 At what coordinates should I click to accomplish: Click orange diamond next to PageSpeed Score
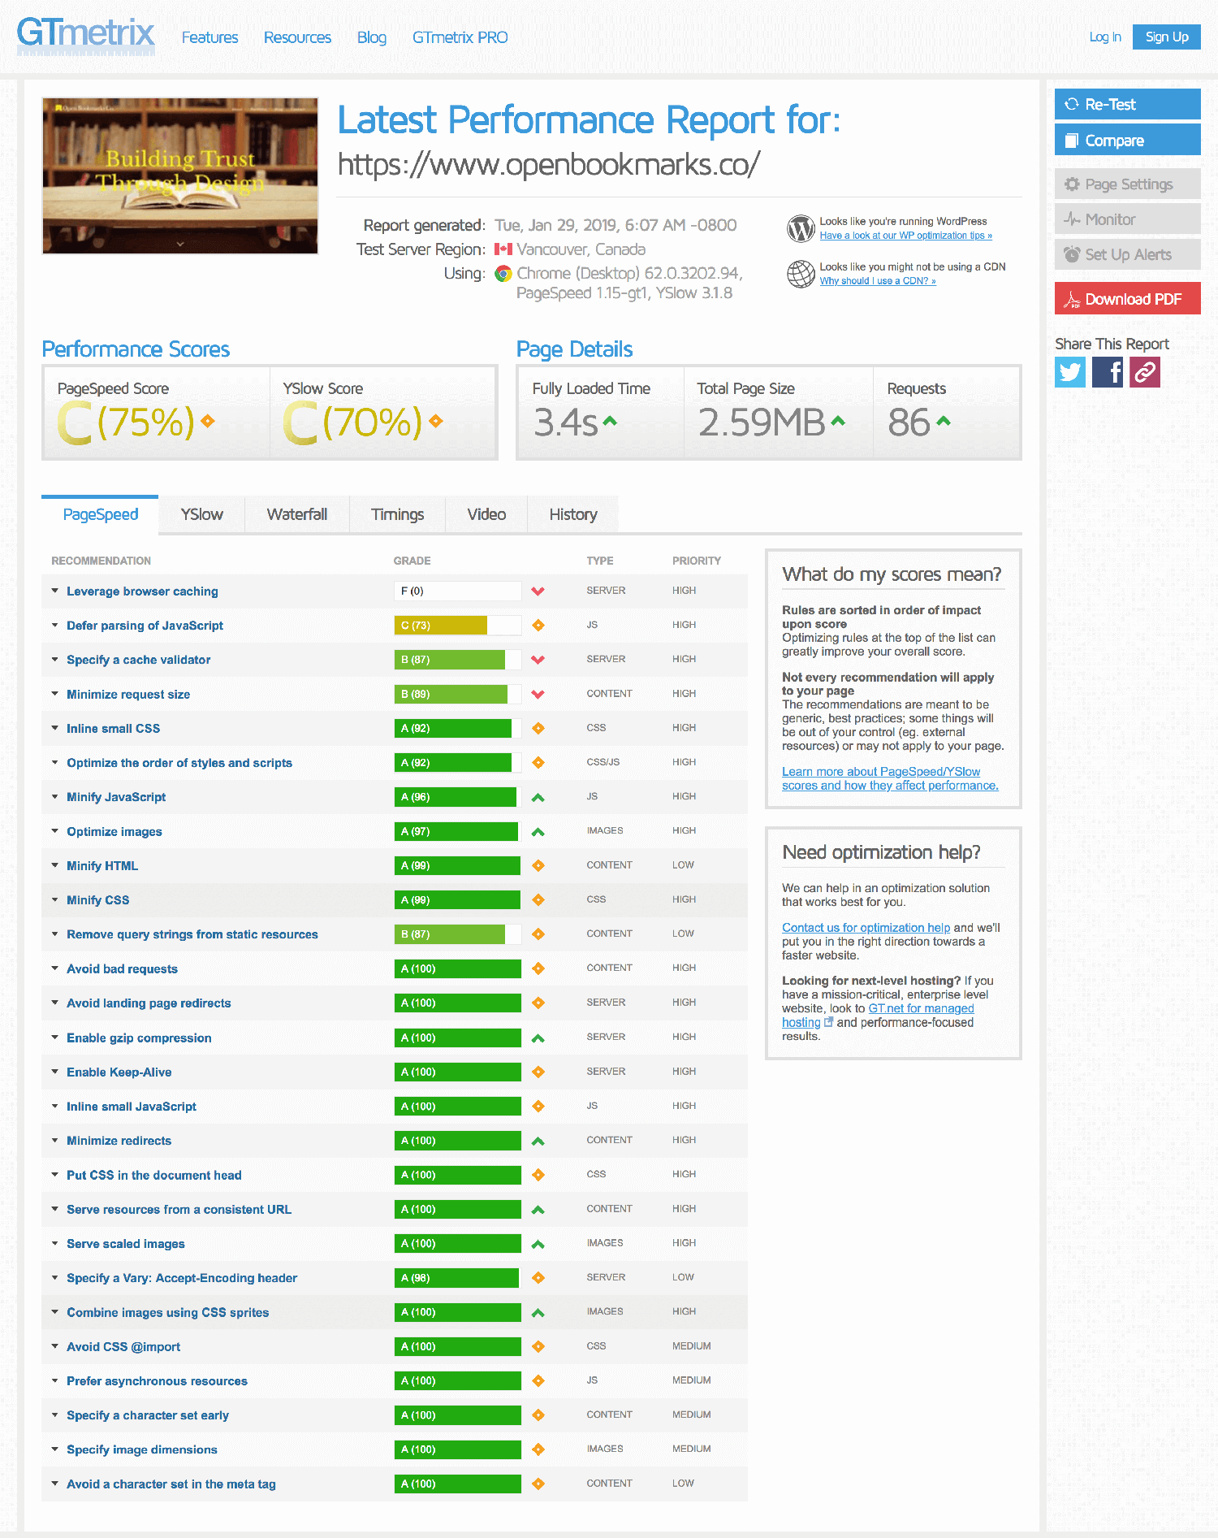(x=208, y=421)
